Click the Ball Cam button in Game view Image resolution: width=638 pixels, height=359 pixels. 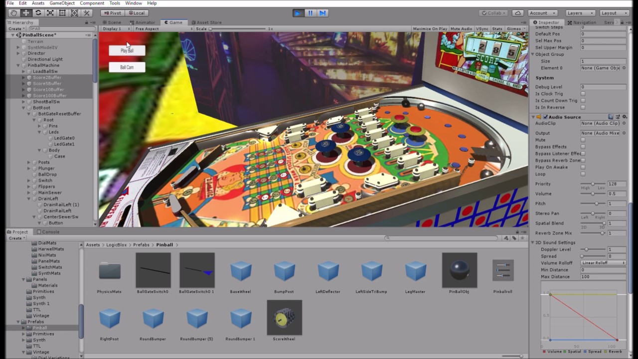[127, 67]
